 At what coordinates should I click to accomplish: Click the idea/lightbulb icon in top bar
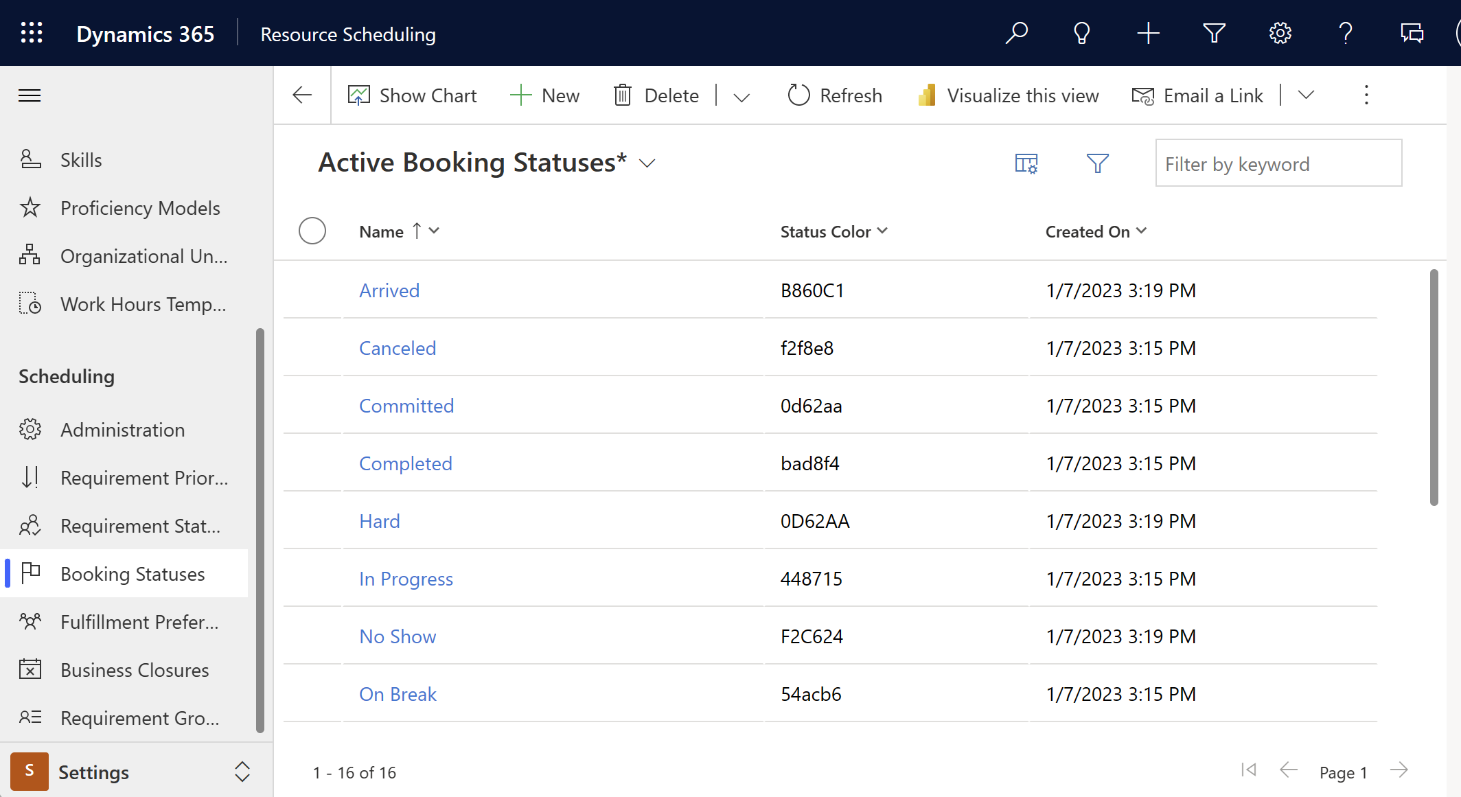pyautogui.click(x=1080, y=34)
